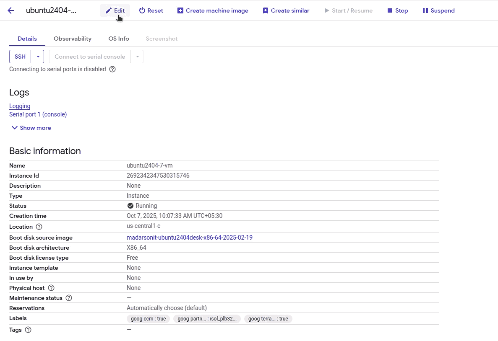Viewport: 498px width, 341px height.
Task: Open the Logging link
Action: [x=20, y=106]
